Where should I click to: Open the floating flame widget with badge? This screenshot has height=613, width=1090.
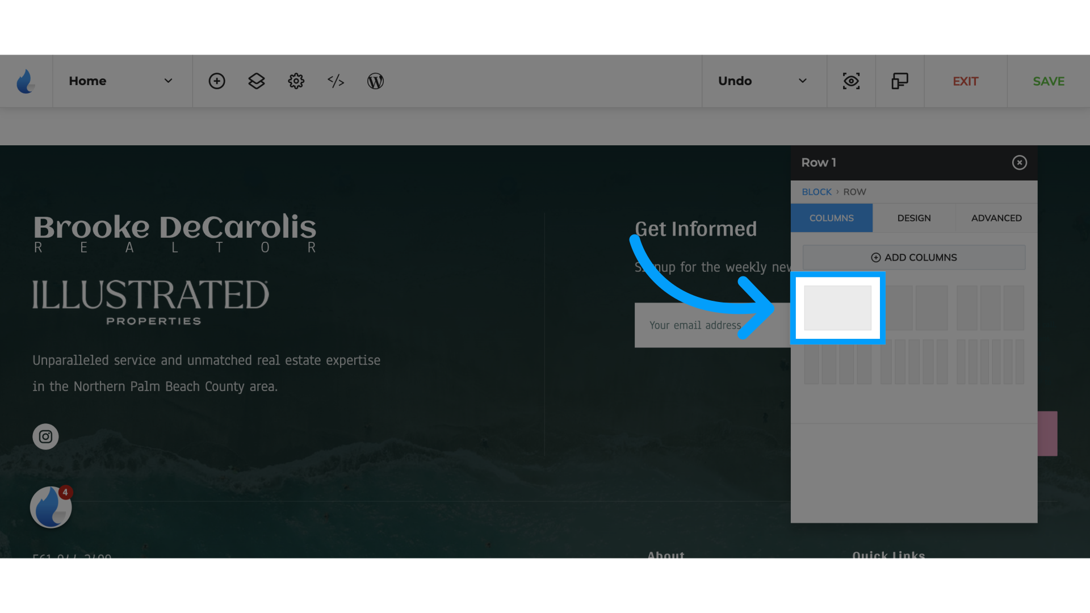[51, 507]
